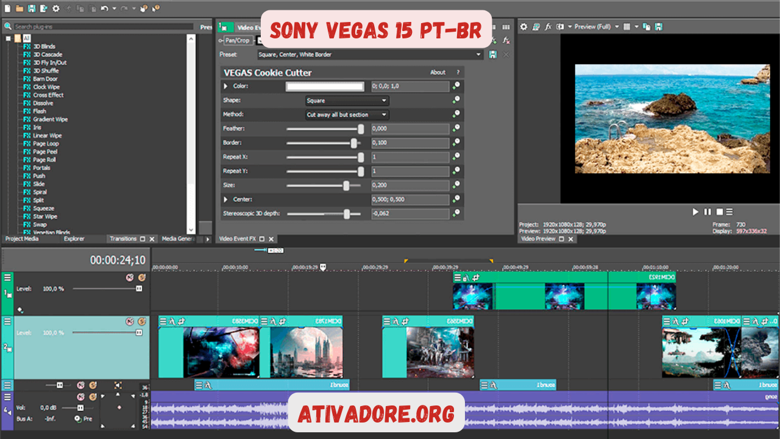Toggle external monitor preview icon
The width and height of the screenshot is (780, 439).
coord(536,27)
